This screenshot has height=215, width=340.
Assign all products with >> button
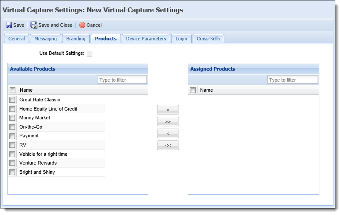168,122
